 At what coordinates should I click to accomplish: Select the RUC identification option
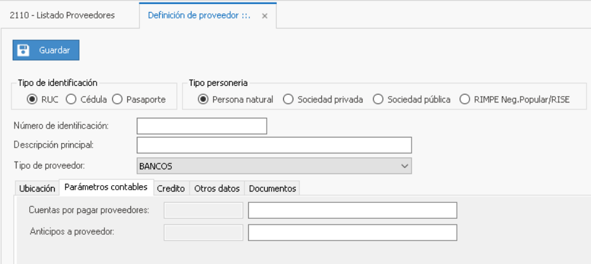32,99
